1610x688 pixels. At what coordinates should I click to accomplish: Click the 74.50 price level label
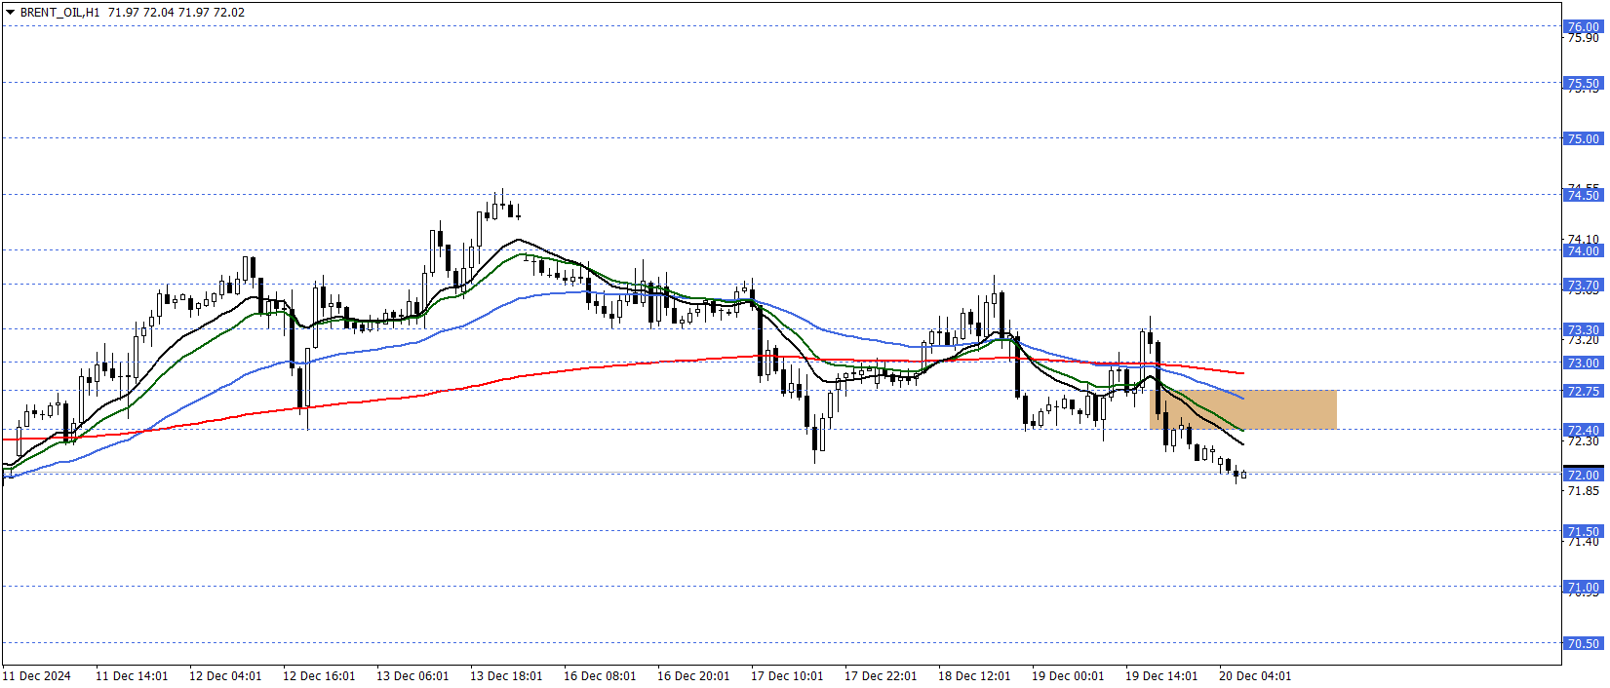point(1583,195)
